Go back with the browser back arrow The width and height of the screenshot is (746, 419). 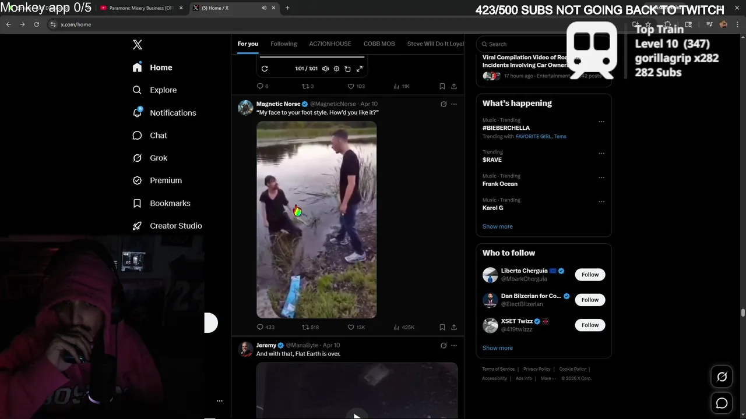click(8, 24)
